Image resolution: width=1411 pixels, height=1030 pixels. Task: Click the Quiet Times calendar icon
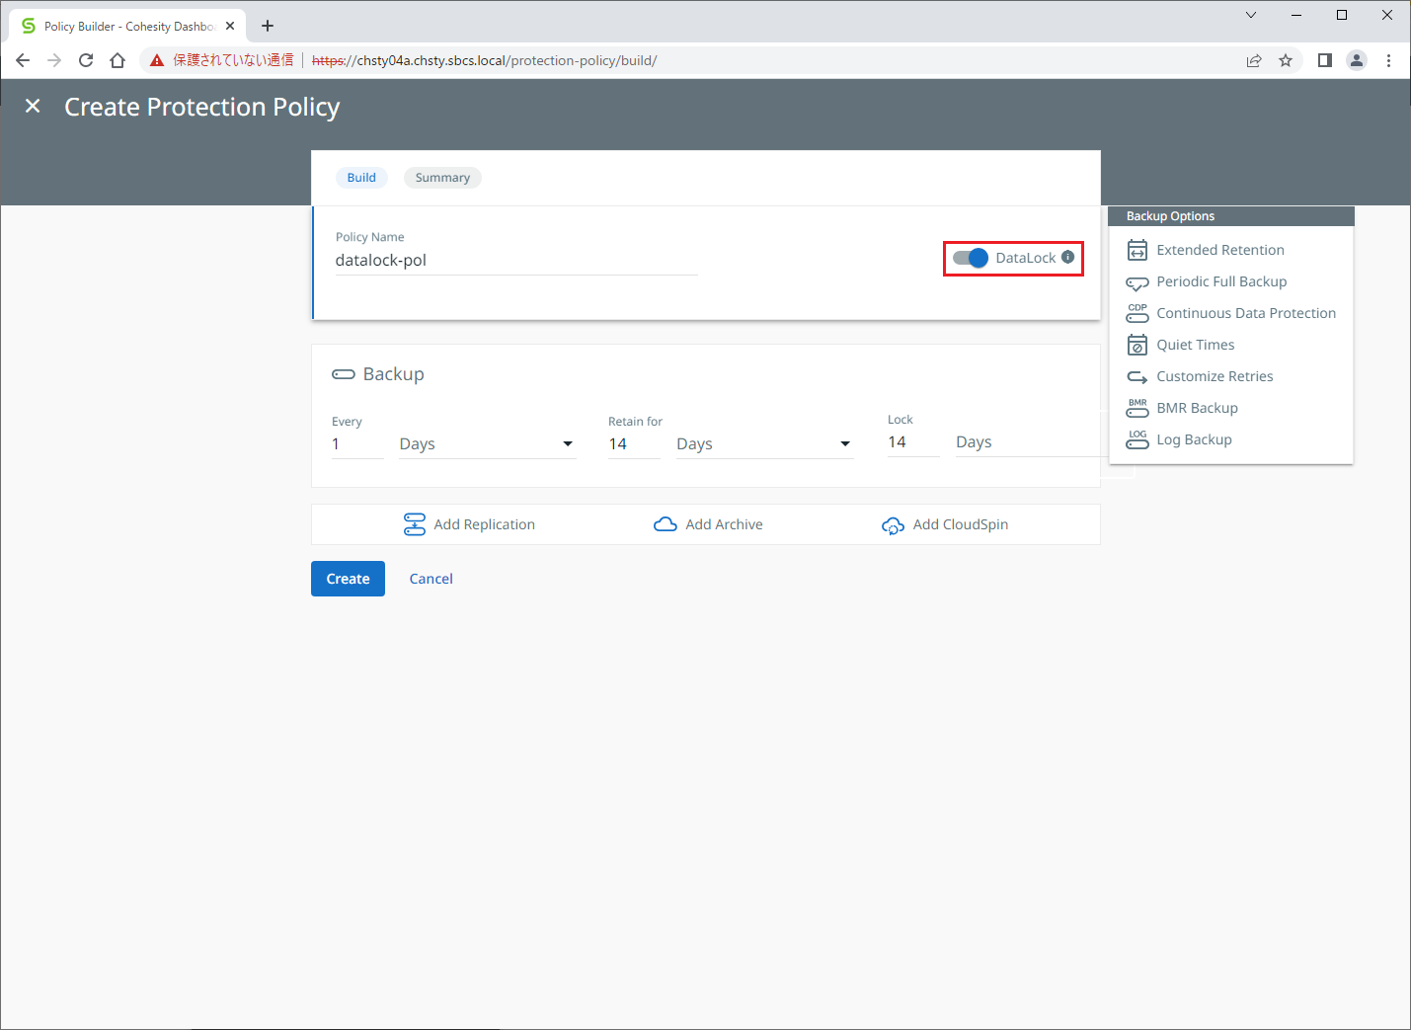click(1137, 345)
